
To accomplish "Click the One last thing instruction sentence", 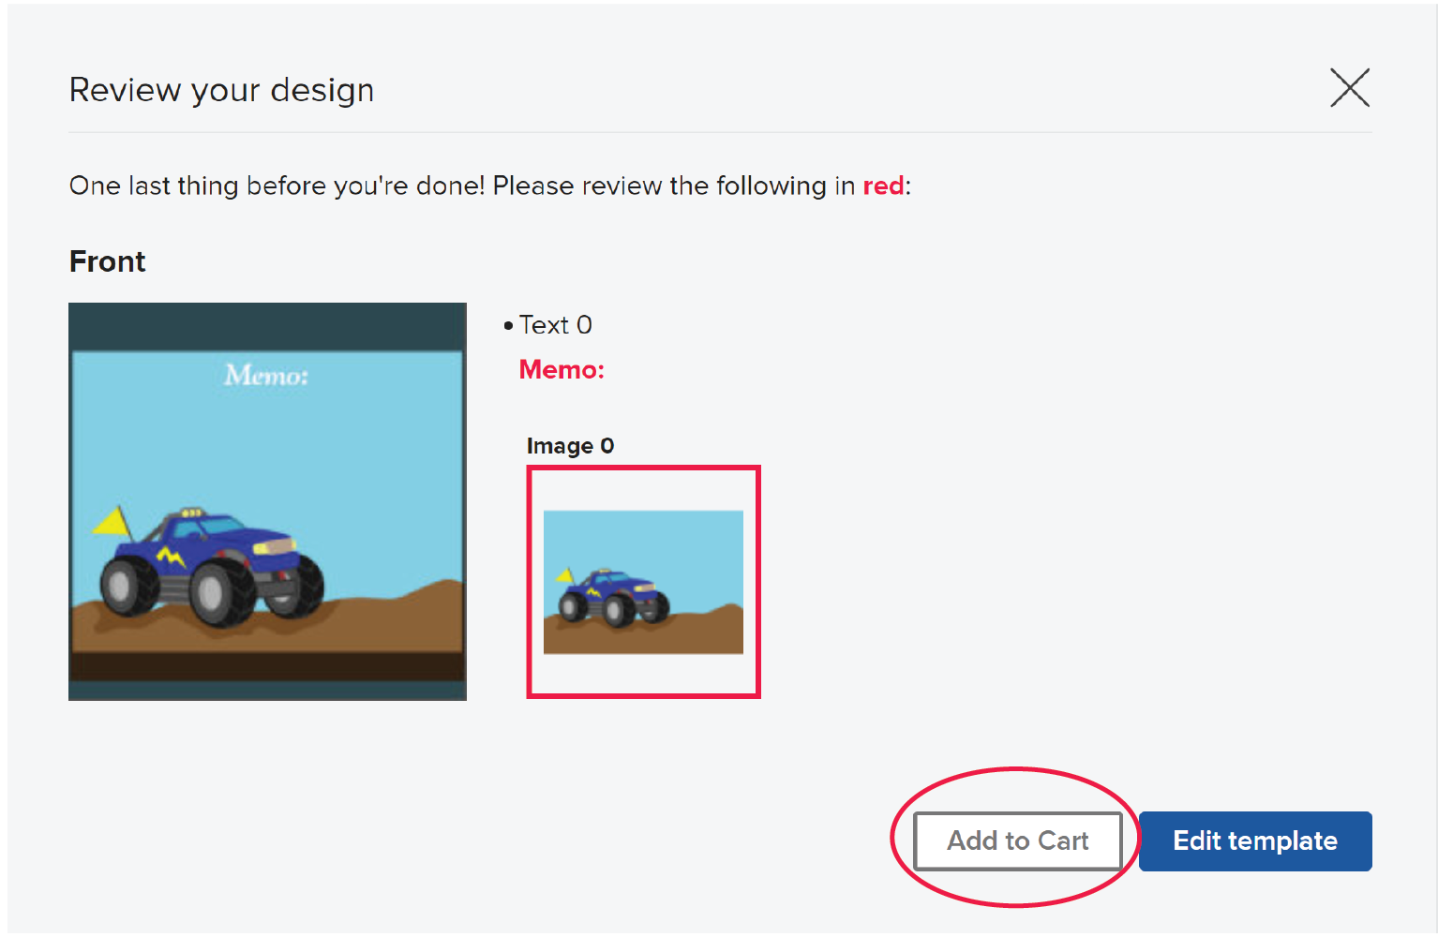I will [x=490, y=186].
